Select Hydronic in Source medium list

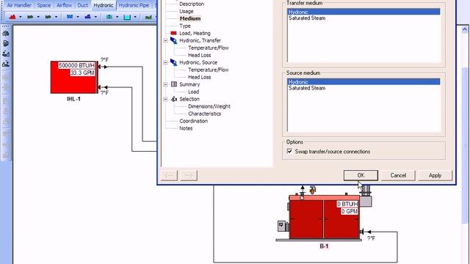point(364,82)
